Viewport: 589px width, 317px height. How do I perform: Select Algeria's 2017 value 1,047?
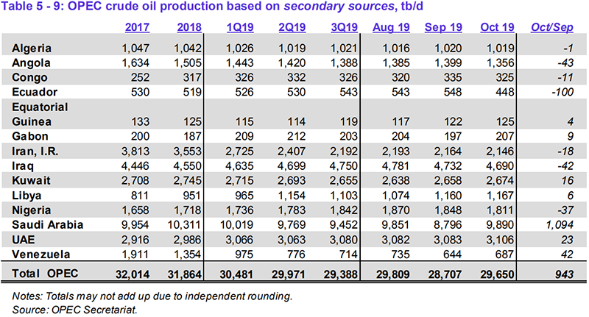135,49
